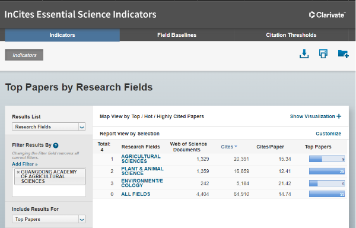The image size is (356, 228).
Task: Download the report using the download icon
Action: 304,54
